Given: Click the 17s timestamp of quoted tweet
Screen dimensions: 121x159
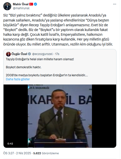Looking at the screenshot, I should (x=57, y=54).
